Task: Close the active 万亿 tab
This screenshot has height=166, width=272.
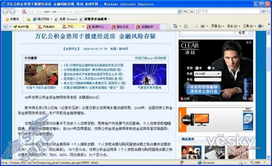Action: [83, 27]
